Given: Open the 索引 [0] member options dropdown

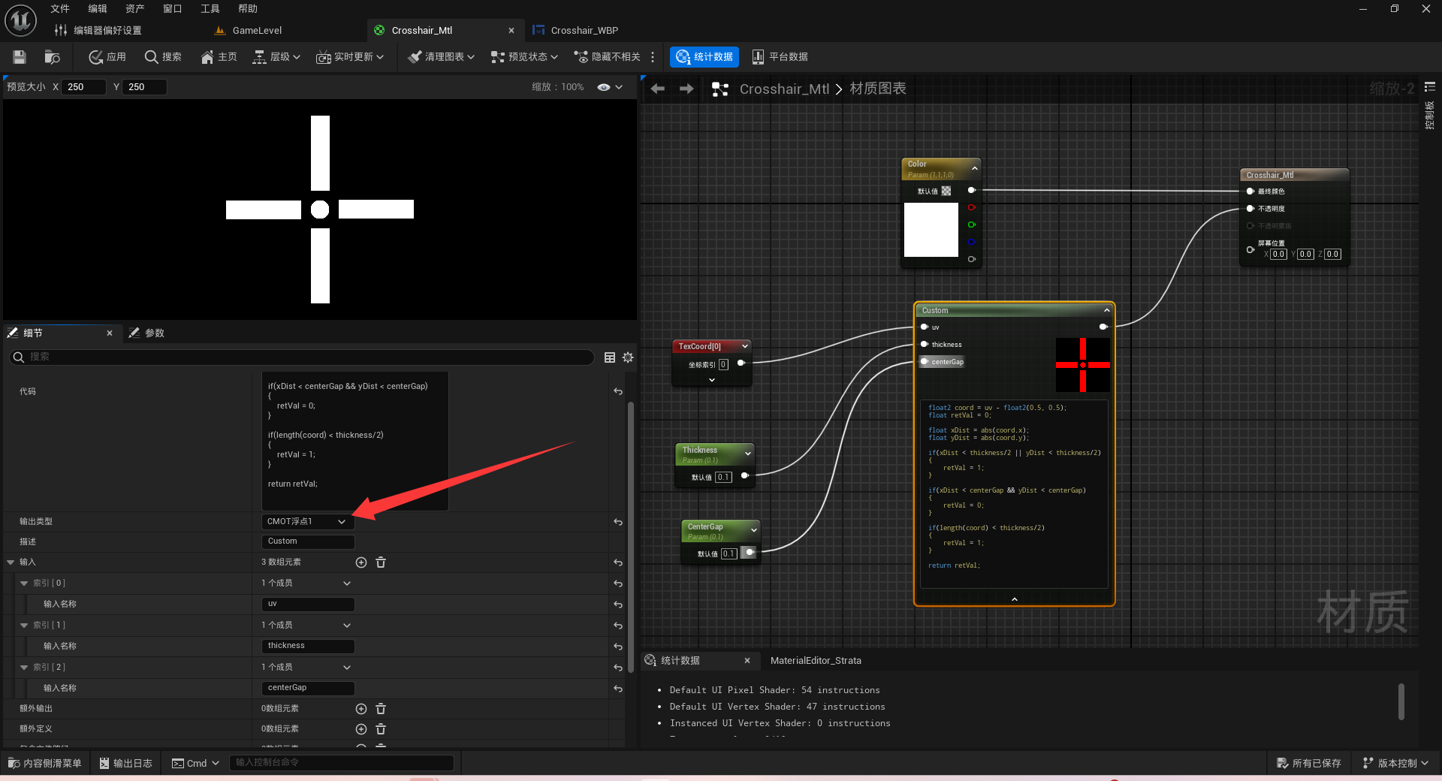Looking at the screenshot, I should pos(347,583).
